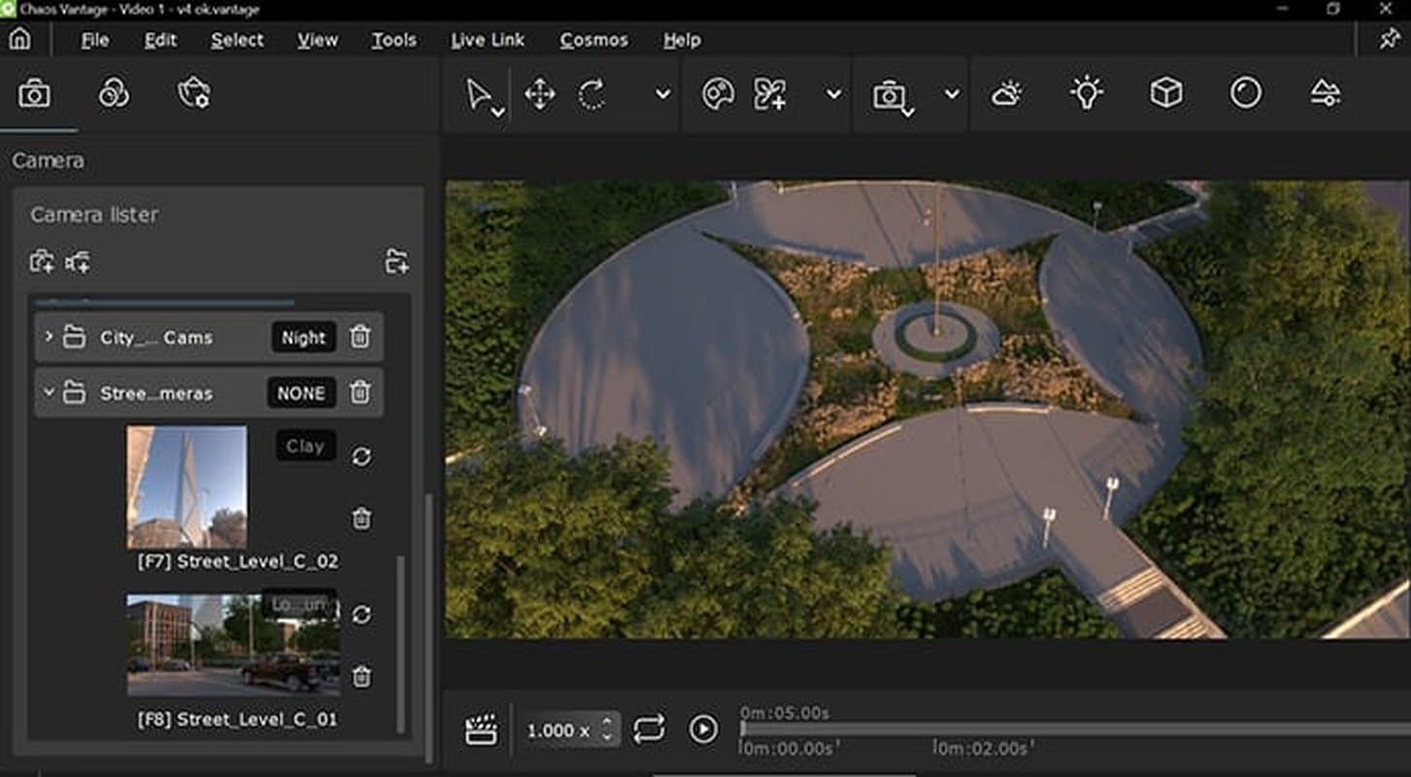The image size is (1411, 777).
Task: Open the Lights bulb panel
Action: (x=1086, y=93)
